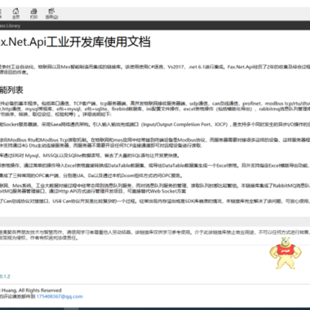Select the title ending 'Net.Api工业开发库使用文档'
The image size is (310, 310).
click(75, 42)
